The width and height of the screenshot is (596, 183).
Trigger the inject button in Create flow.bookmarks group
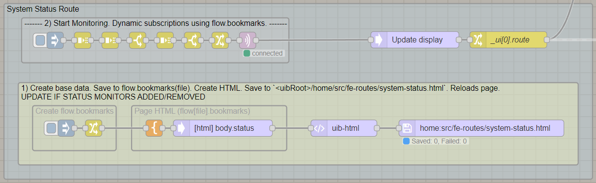point(51,128)
